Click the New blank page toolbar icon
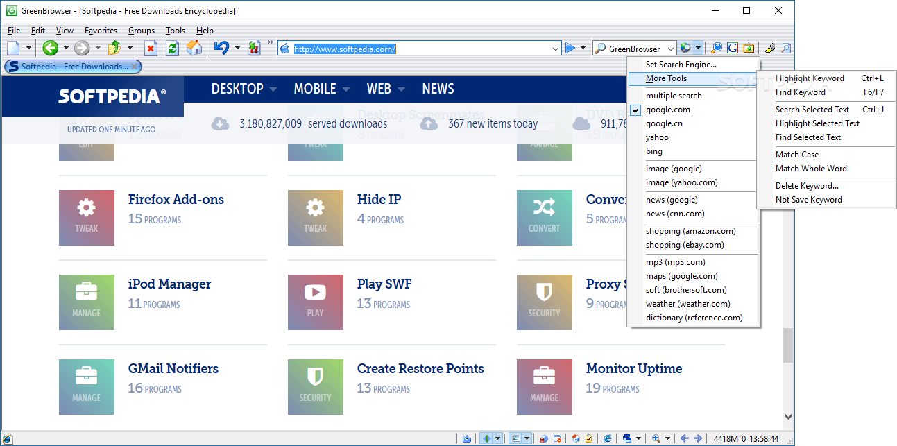Screen dimensions: 897x446 [14, 48]
